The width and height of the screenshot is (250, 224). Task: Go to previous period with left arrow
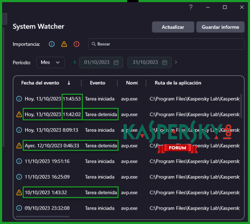click(75, 62)
